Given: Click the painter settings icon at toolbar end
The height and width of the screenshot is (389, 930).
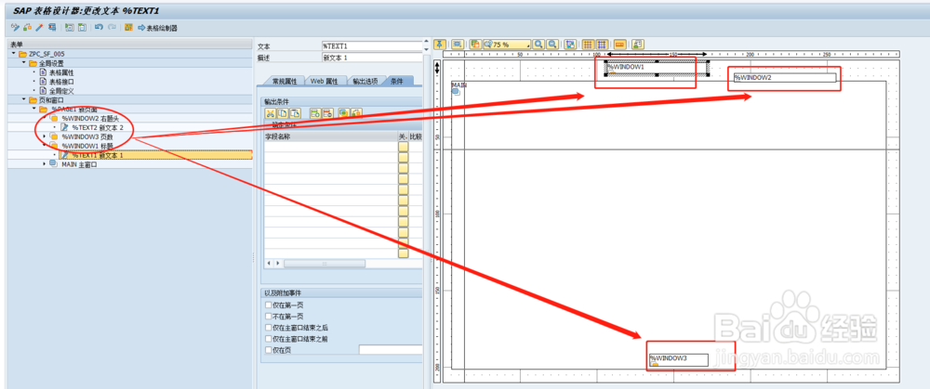Looking at the screenshot, I should tap(638, 45).
